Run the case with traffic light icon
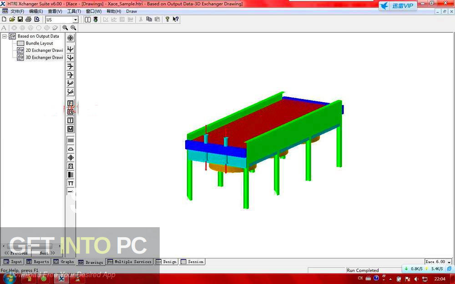Screen dimensions: 455x284 coord(96,20)
